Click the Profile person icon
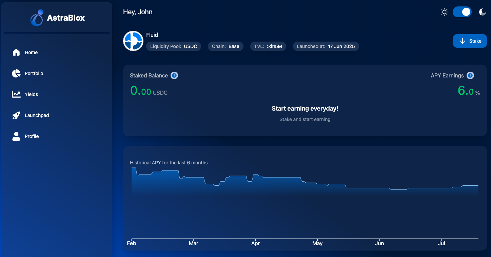 click(16, 136)
